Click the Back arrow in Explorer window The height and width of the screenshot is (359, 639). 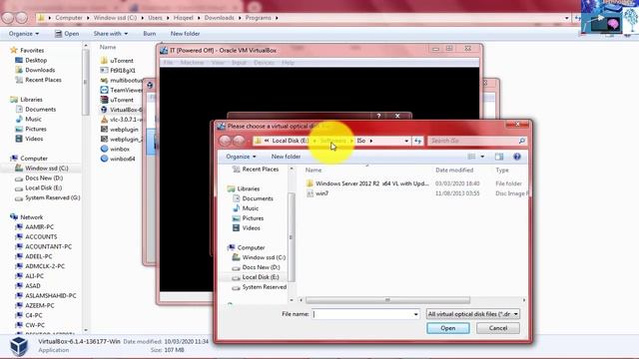coord(8,18)
